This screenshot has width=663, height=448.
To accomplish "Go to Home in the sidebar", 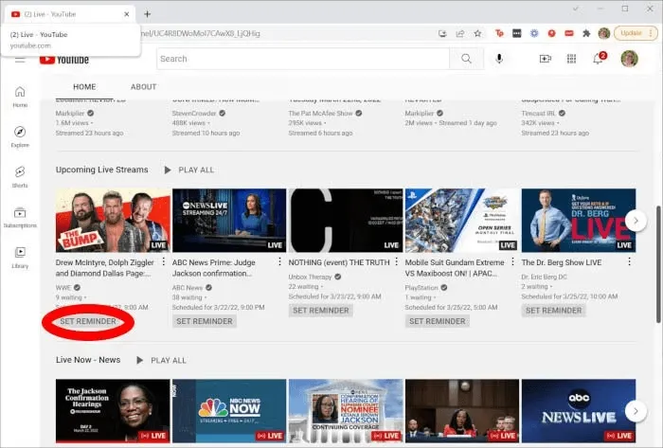I will [x=20, y=97].
